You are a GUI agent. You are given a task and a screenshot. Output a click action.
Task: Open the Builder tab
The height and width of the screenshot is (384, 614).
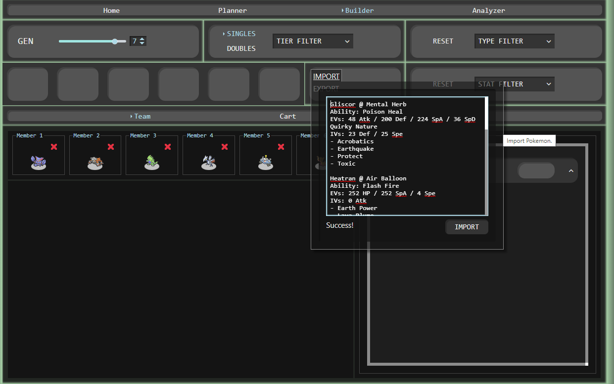[359, 10]
